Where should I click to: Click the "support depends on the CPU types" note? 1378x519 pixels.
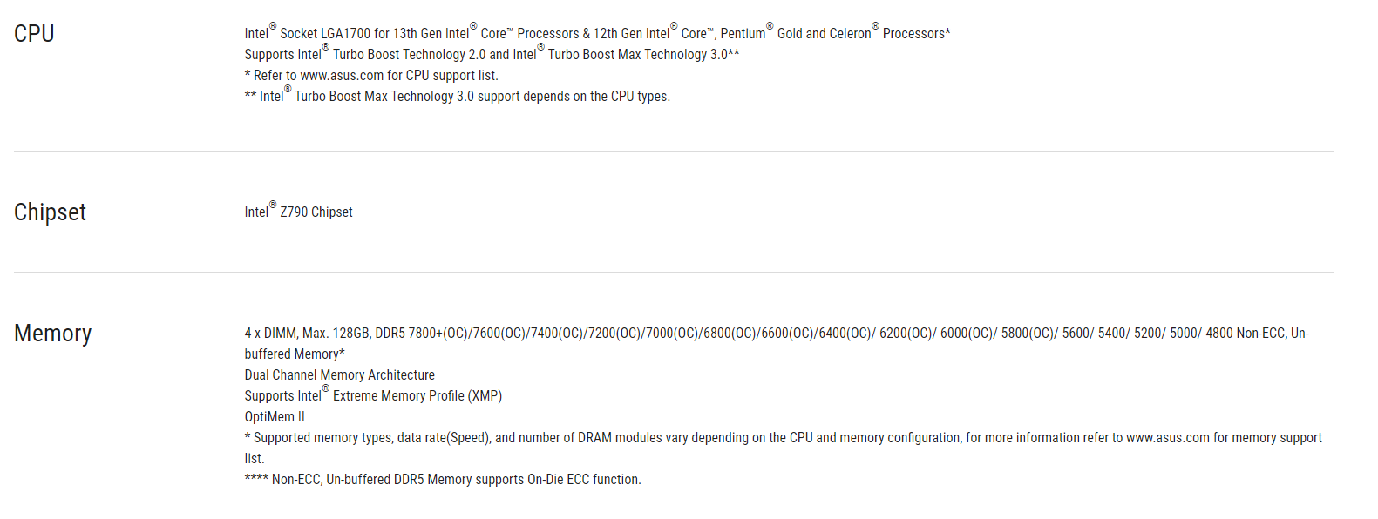click(574, 97)
